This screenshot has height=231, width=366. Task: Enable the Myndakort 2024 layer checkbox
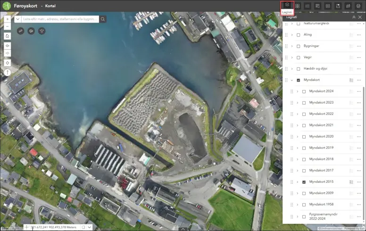click(304, 91)
